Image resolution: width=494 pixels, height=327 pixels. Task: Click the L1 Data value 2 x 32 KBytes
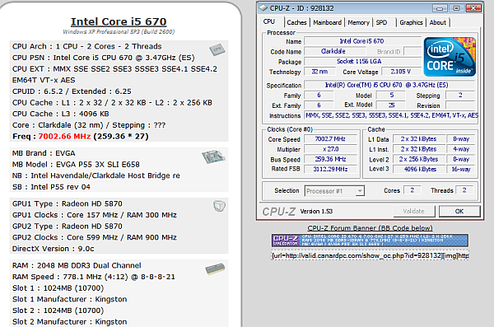419,139
